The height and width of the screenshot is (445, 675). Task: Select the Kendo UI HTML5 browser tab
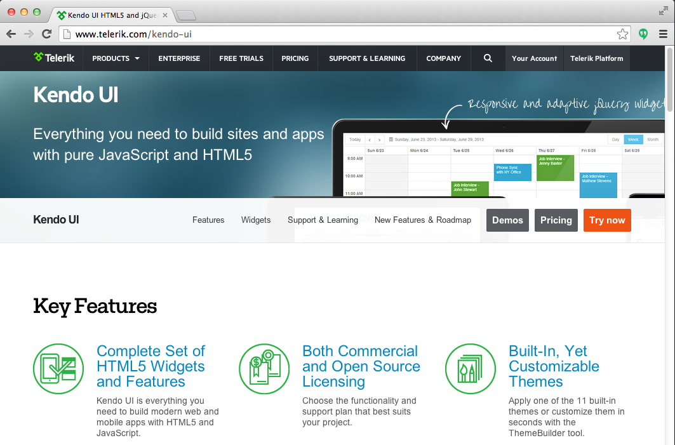click(113, 15)
